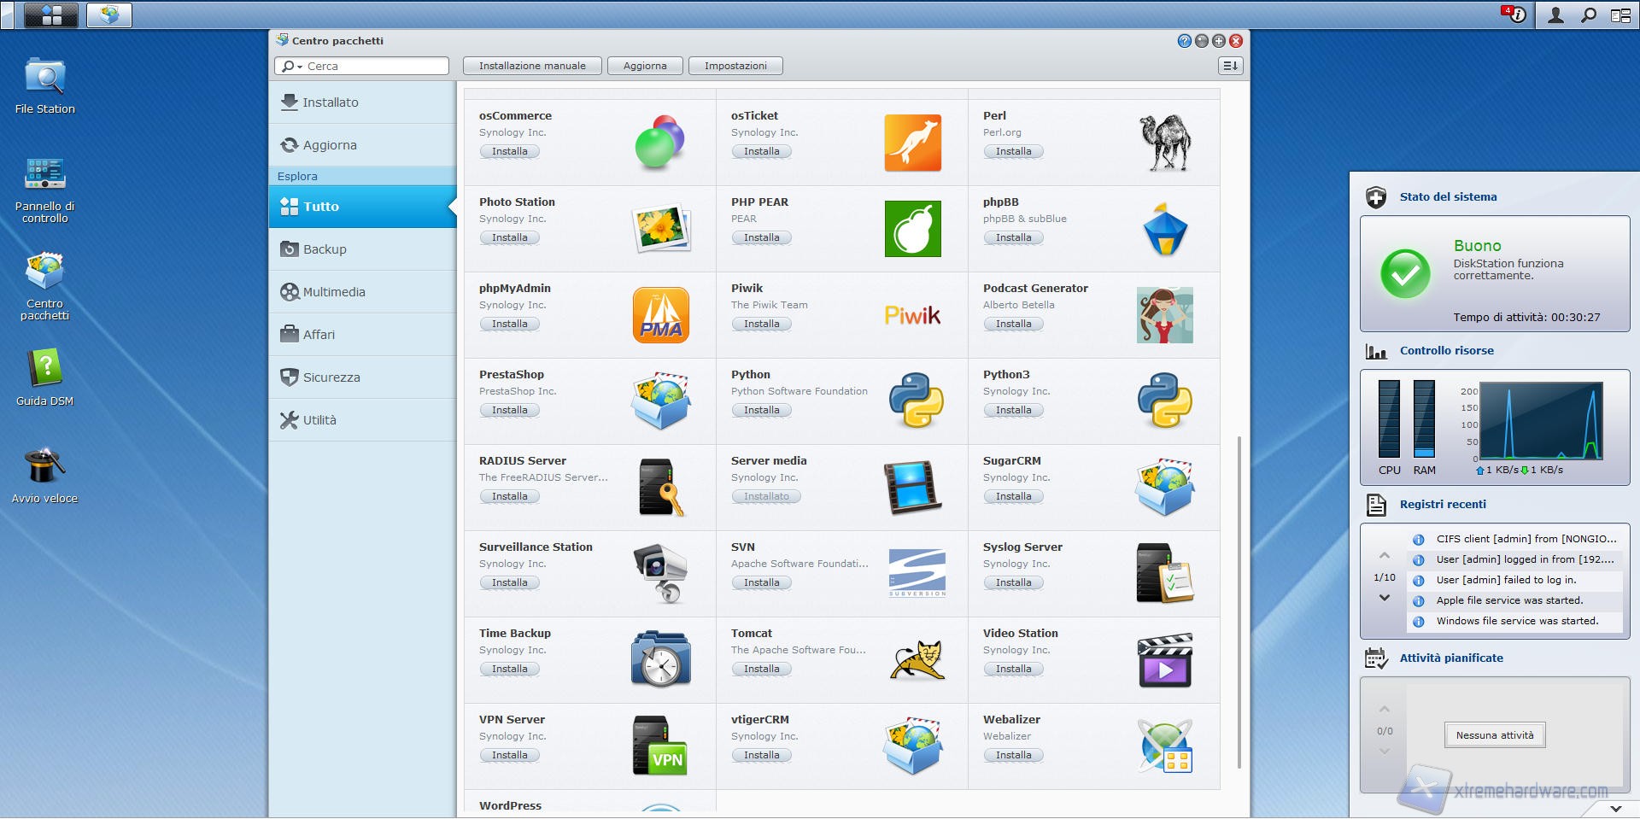The height and width of the screenshot is (819, 1640).
Task: Open the phpMyAdmin PMA icon
Action: tap(660, 315)
